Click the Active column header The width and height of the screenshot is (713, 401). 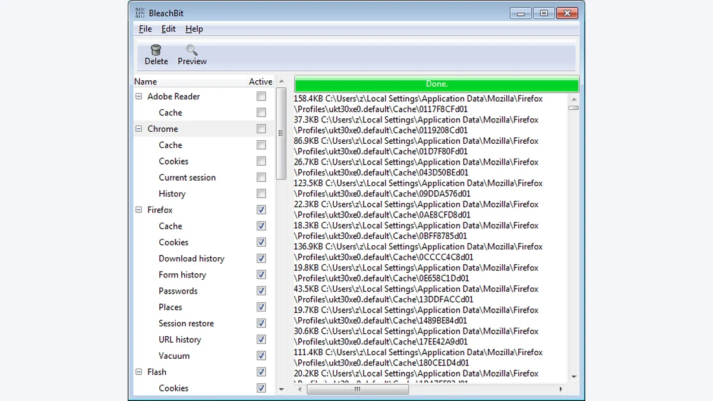coord(261,81)
